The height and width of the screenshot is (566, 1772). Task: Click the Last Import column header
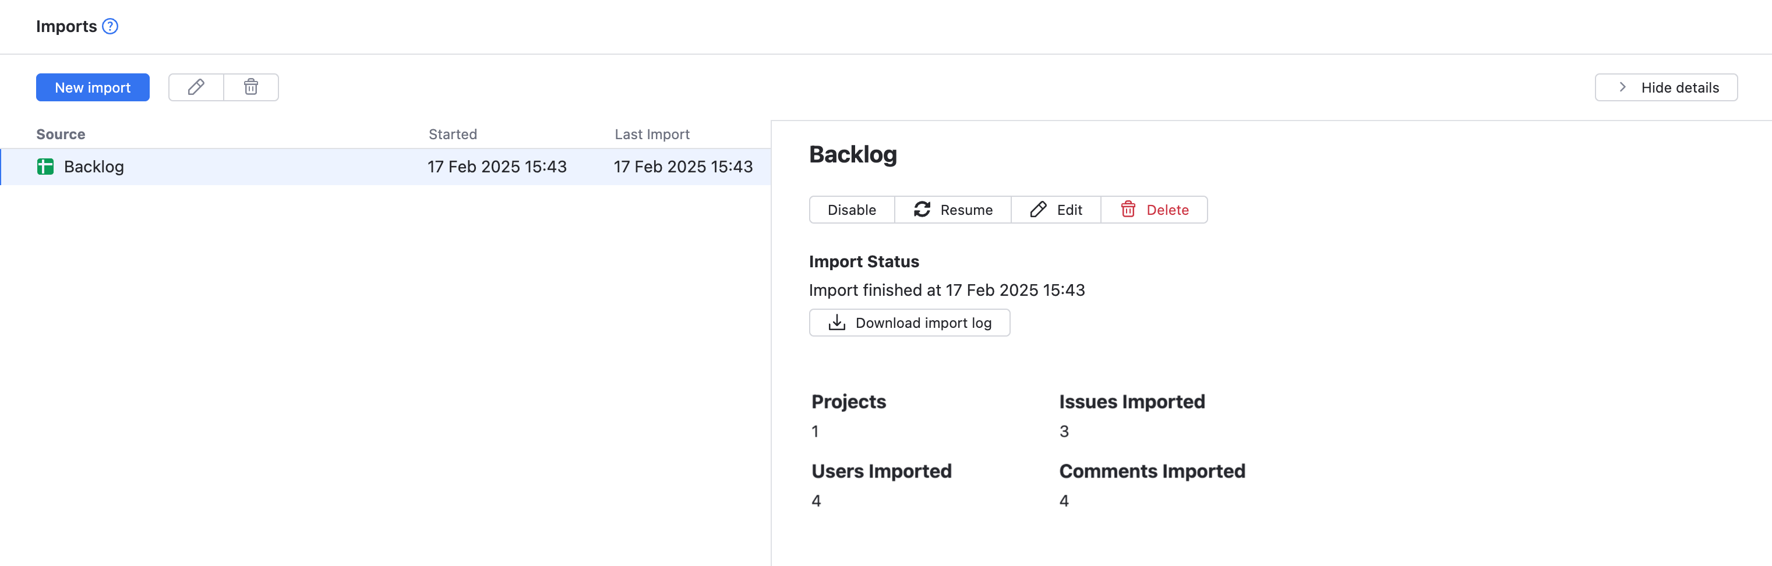click(x=652, y=134)
